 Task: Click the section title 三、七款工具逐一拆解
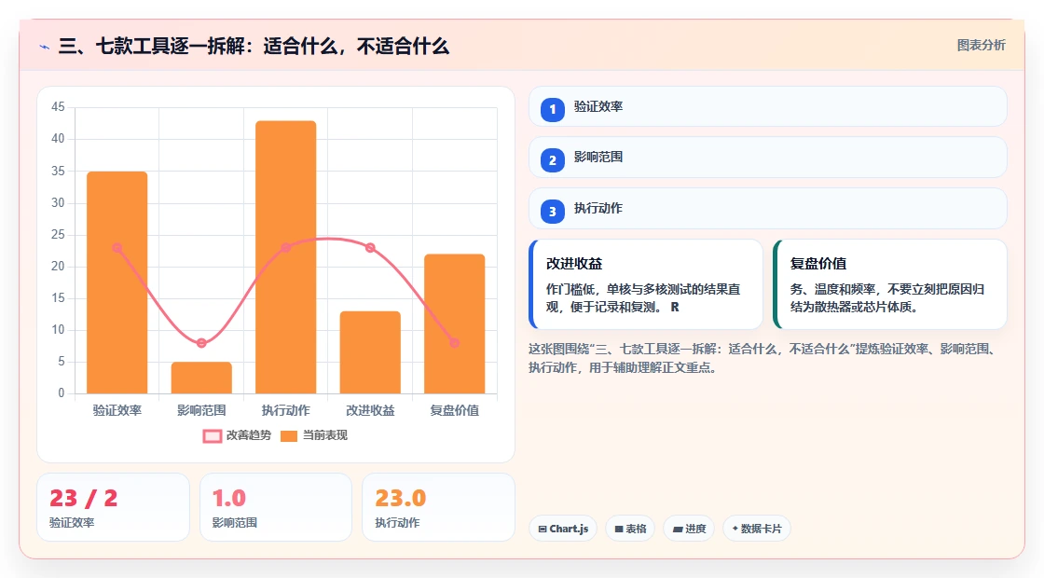254,47
